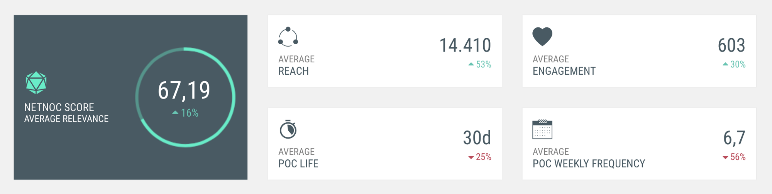
Task: Select the 67,19 score value
Action: (x=184, y=91)
